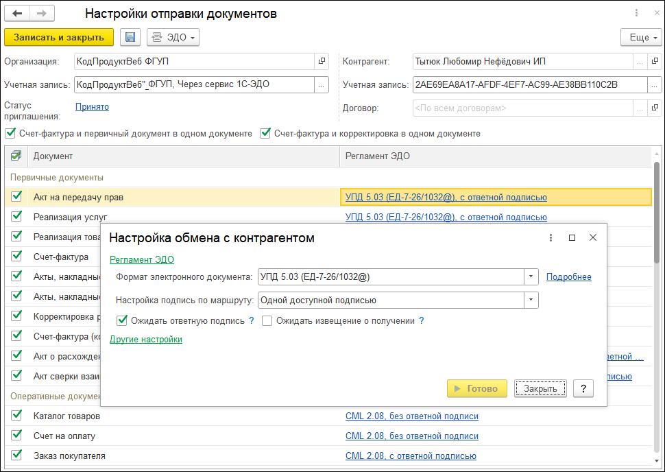The image size is (665, 472).
Task: Click help question mark button in dialog
Action: 583,388
